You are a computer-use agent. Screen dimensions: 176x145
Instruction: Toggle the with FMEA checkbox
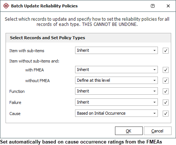click(x=166, y=70)
